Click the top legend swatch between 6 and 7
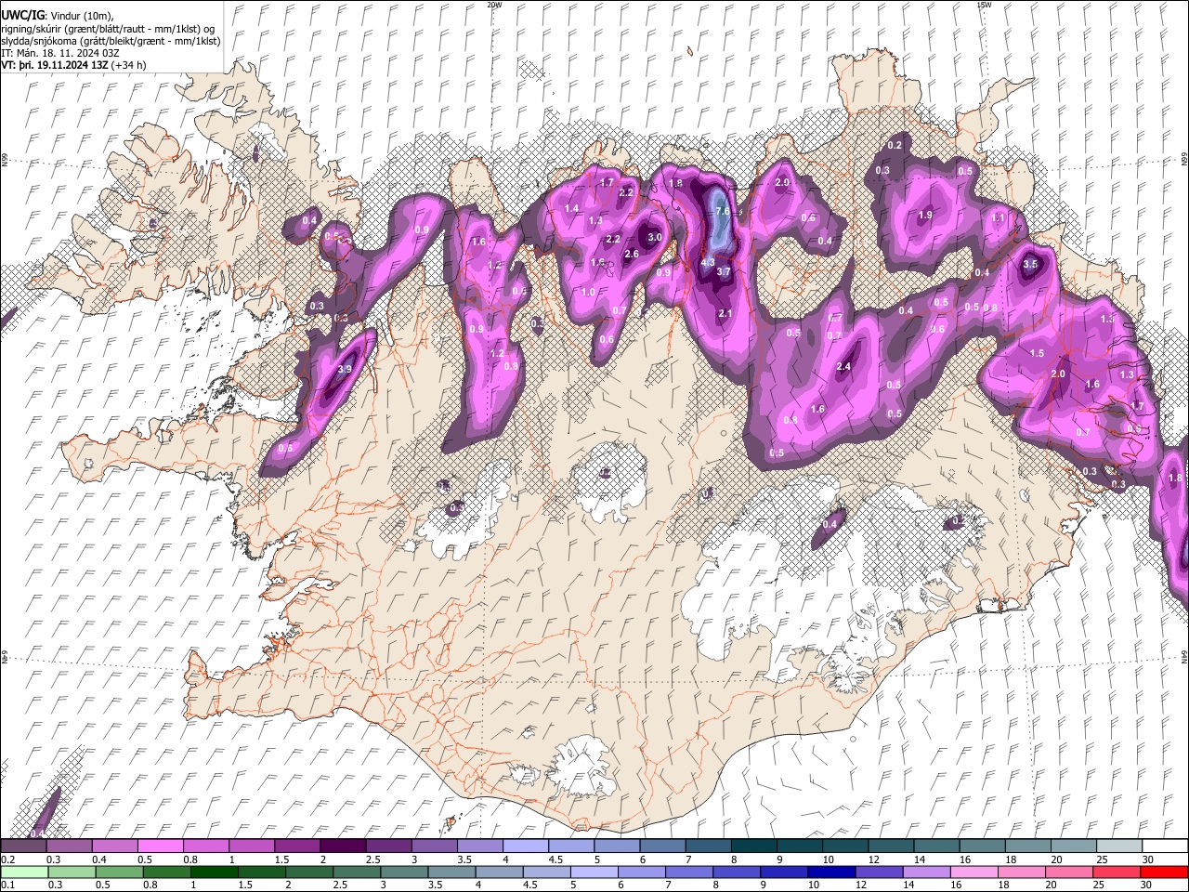The image size is (1189, 892). pyautogui.click(x=662, y=846)
